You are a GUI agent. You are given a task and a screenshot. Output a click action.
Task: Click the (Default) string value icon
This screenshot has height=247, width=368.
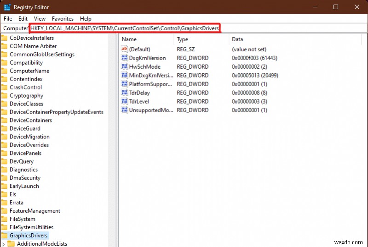pos(124,49)
